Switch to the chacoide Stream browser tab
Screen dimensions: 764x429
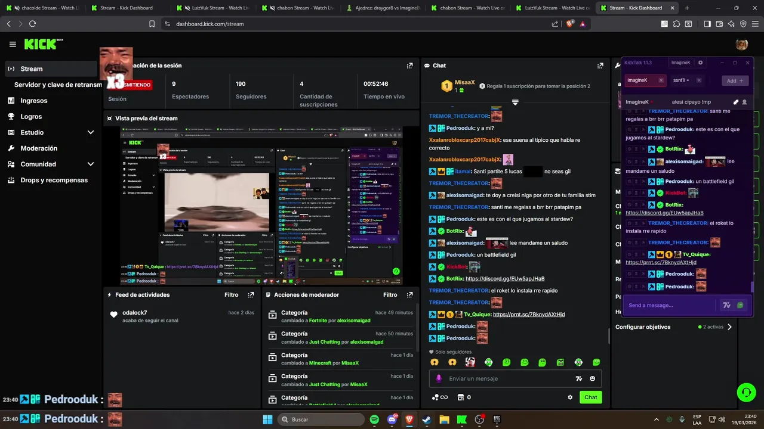[x=44, y=8]
